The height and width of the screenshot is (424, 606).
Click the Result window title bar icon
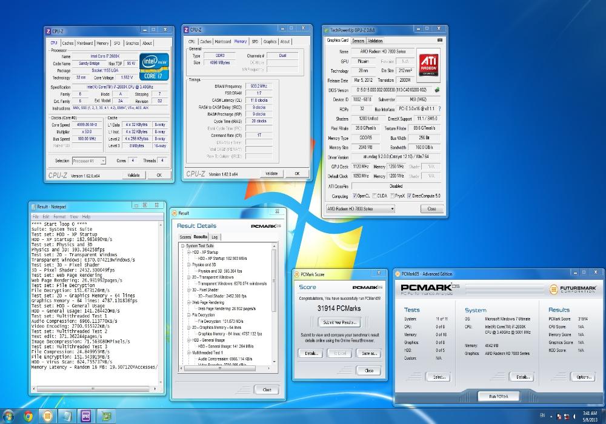click(175, 213)
